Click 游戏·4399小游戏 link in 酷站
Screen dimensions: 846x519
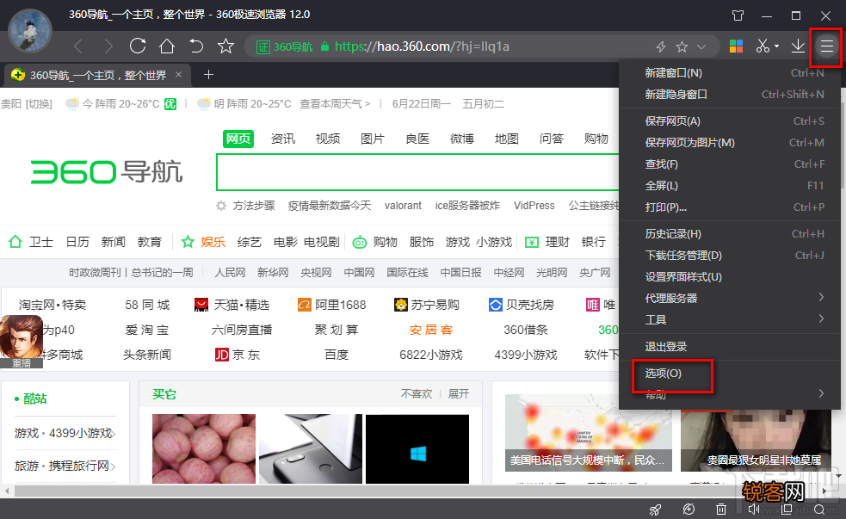65,433
